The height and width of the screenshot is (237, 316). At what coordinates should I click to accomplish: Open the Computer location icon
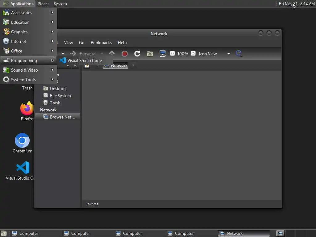(x=162, y=54)
